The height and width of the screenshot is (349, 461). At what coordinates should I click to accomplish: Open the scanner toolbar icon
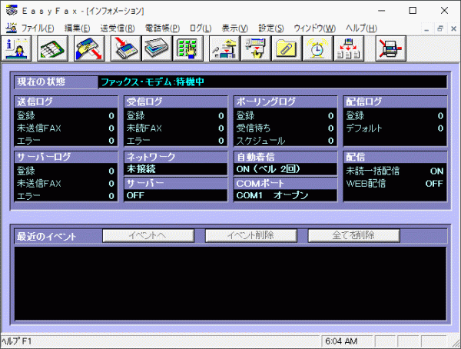point(157,48)
